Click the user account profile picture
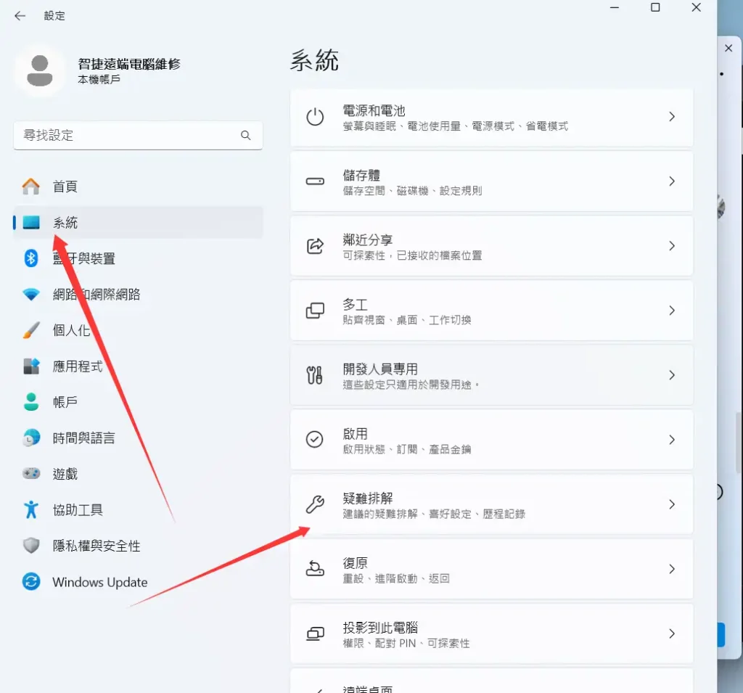The width and height of the screenshot is (743, 693). pos(40,71)
